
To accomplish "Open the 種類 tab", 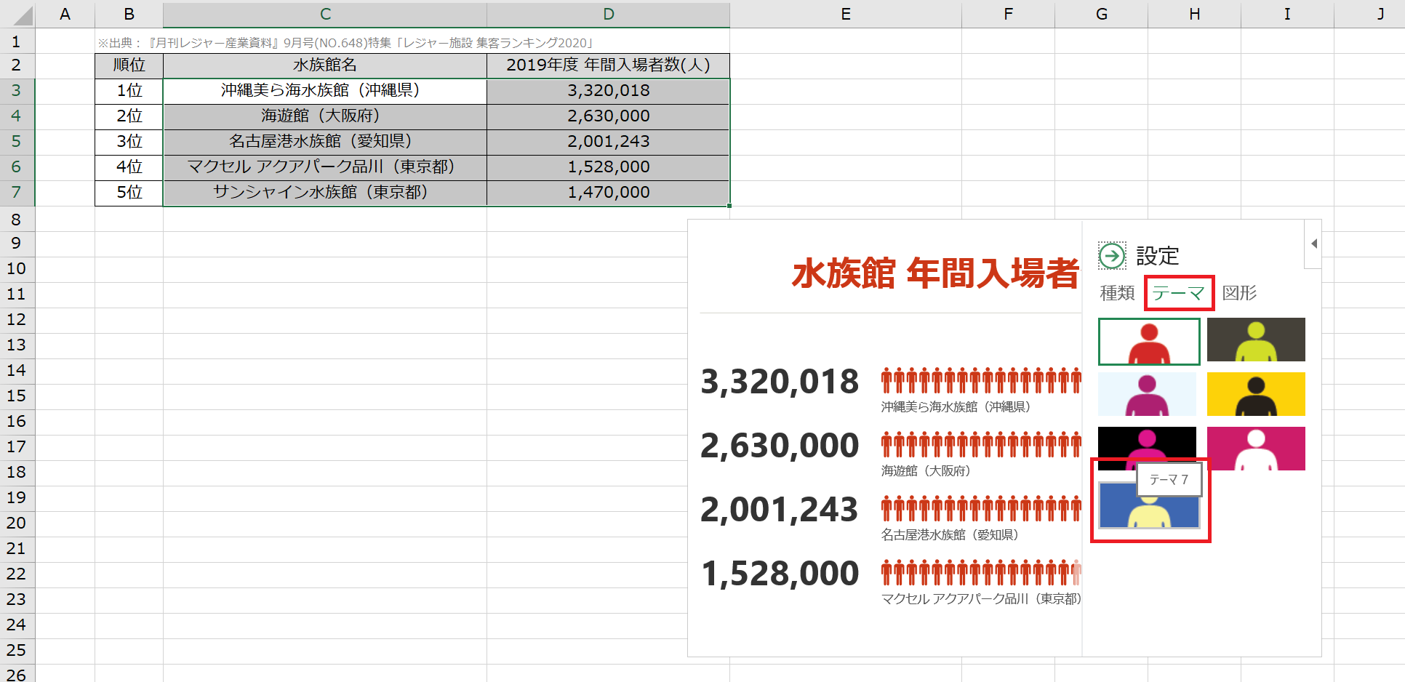I will [x=1117, y=293].
